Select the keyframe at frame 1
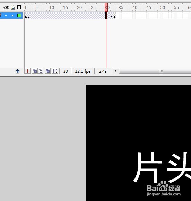The width and height of the screenshot is (191, 201). click(x=26, y=17)
